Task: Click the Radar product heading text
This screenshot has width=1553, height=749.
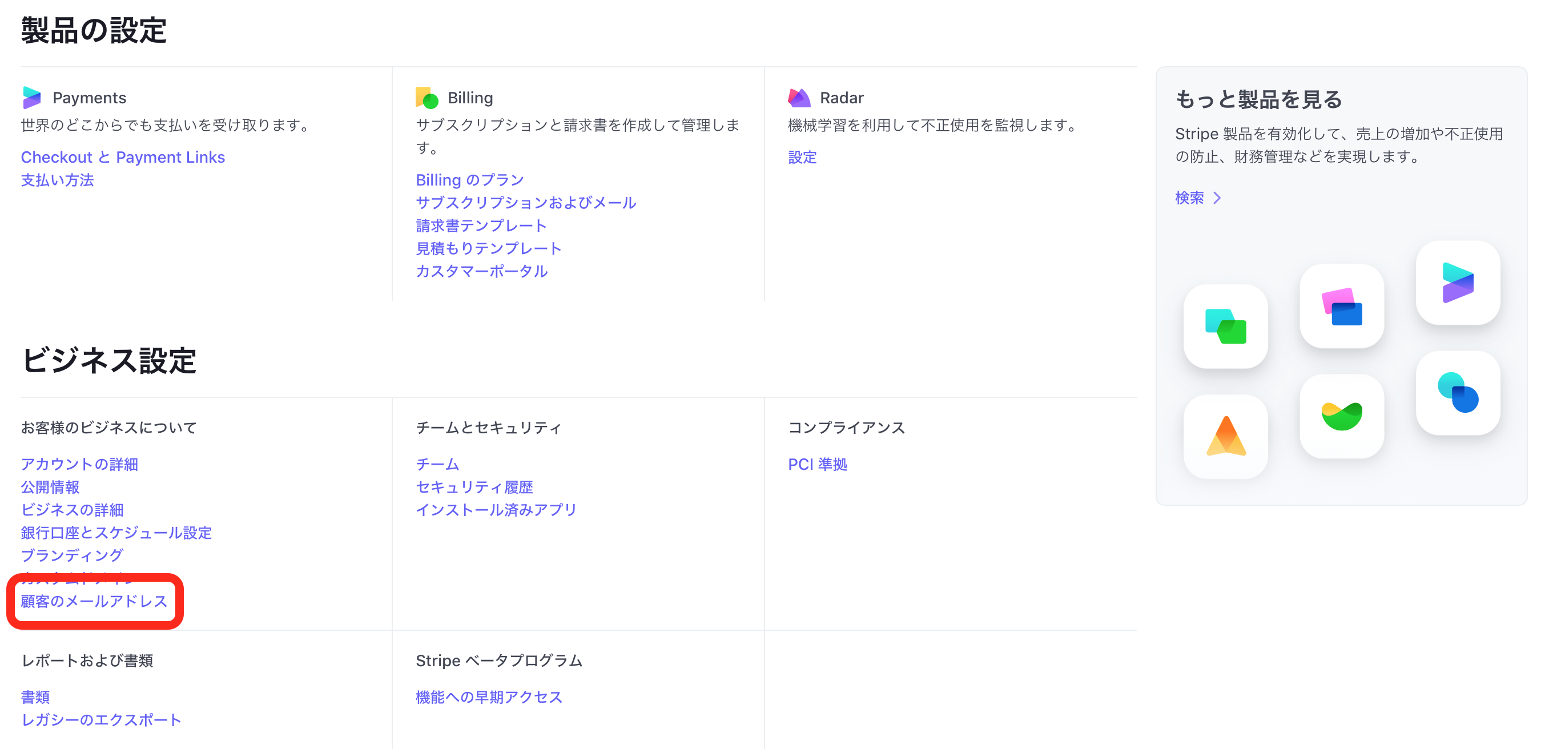Action: point(842,98)
